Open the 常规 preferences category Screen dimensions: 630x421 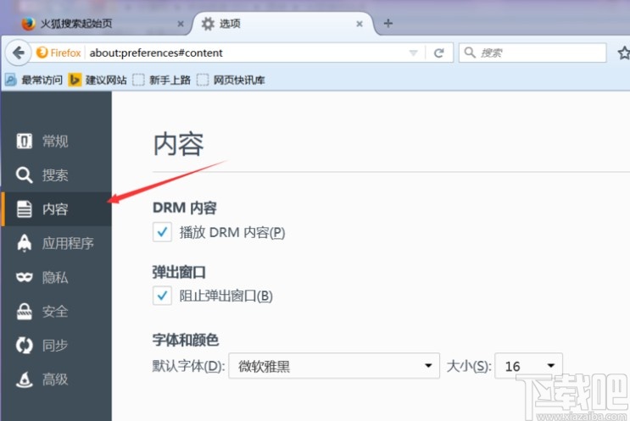click(x=56, y=141)
